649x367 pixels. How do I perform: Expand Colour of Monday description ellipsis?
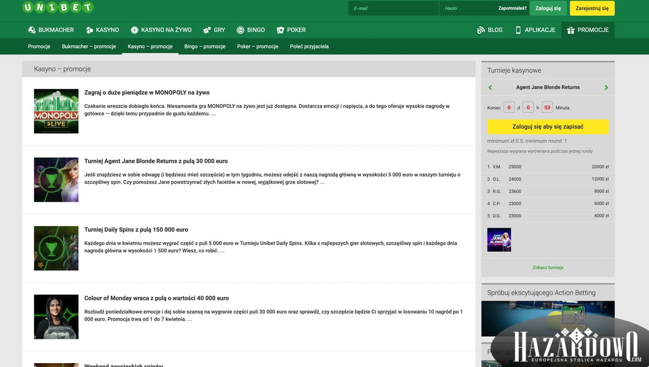pos(190,319)
